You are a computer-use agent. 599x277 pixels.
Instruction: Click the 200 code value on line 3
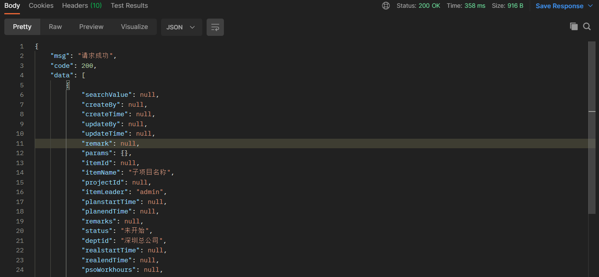pos(87,66)
